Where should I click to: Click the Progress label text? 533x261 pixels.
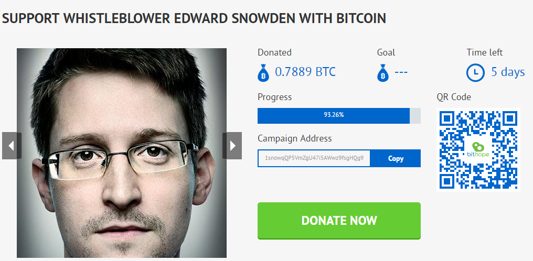pyautogui.click(x=275, y=97)
